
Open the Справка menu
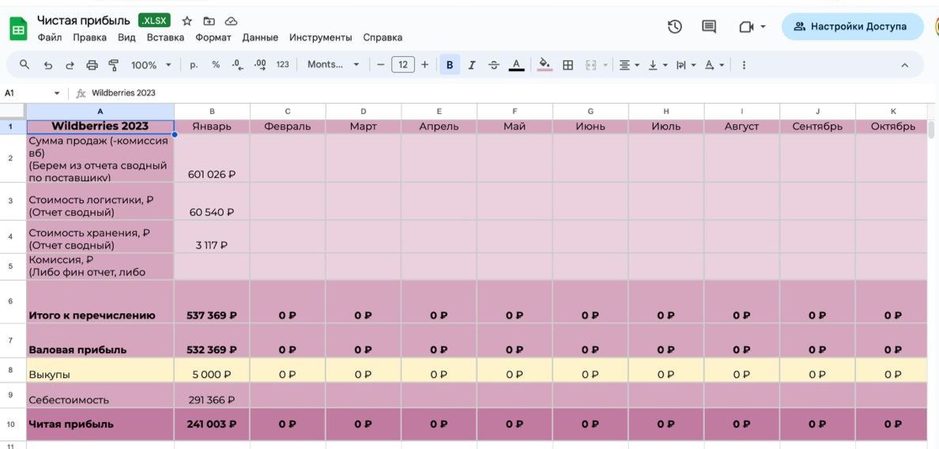tap(383, 37)
